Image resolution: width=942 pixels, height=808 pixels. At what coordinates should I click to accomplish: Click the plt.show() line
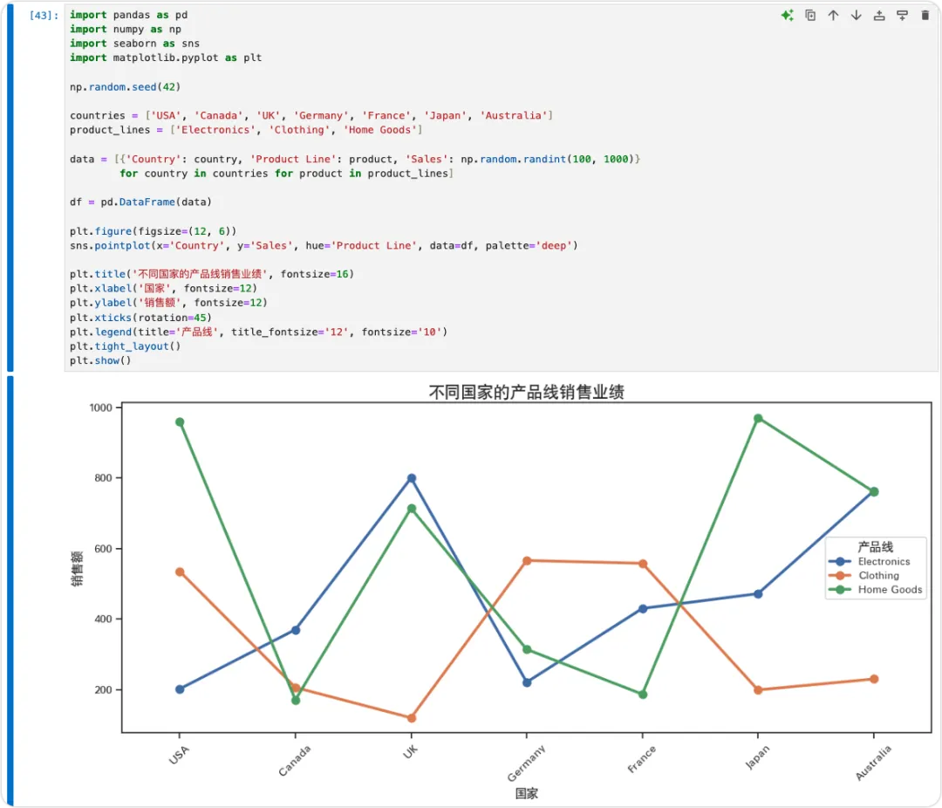[100, 360]
